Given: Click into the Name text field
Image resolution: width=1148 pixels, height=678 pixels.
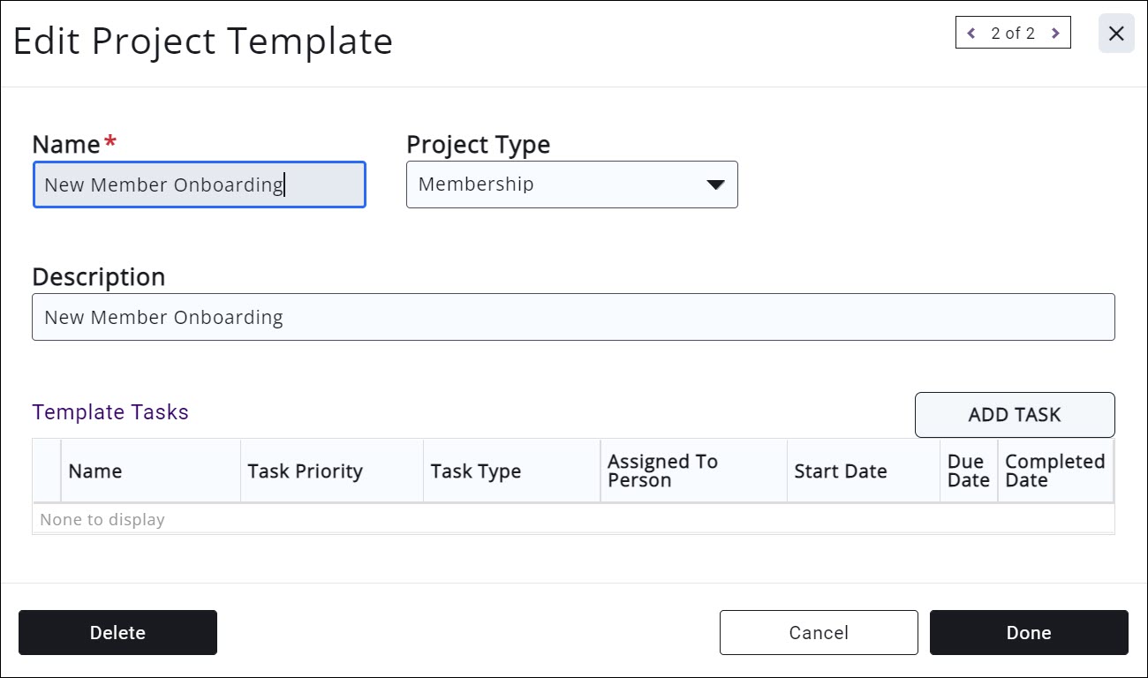Looking at the screenshot, I should coord(199,185).
